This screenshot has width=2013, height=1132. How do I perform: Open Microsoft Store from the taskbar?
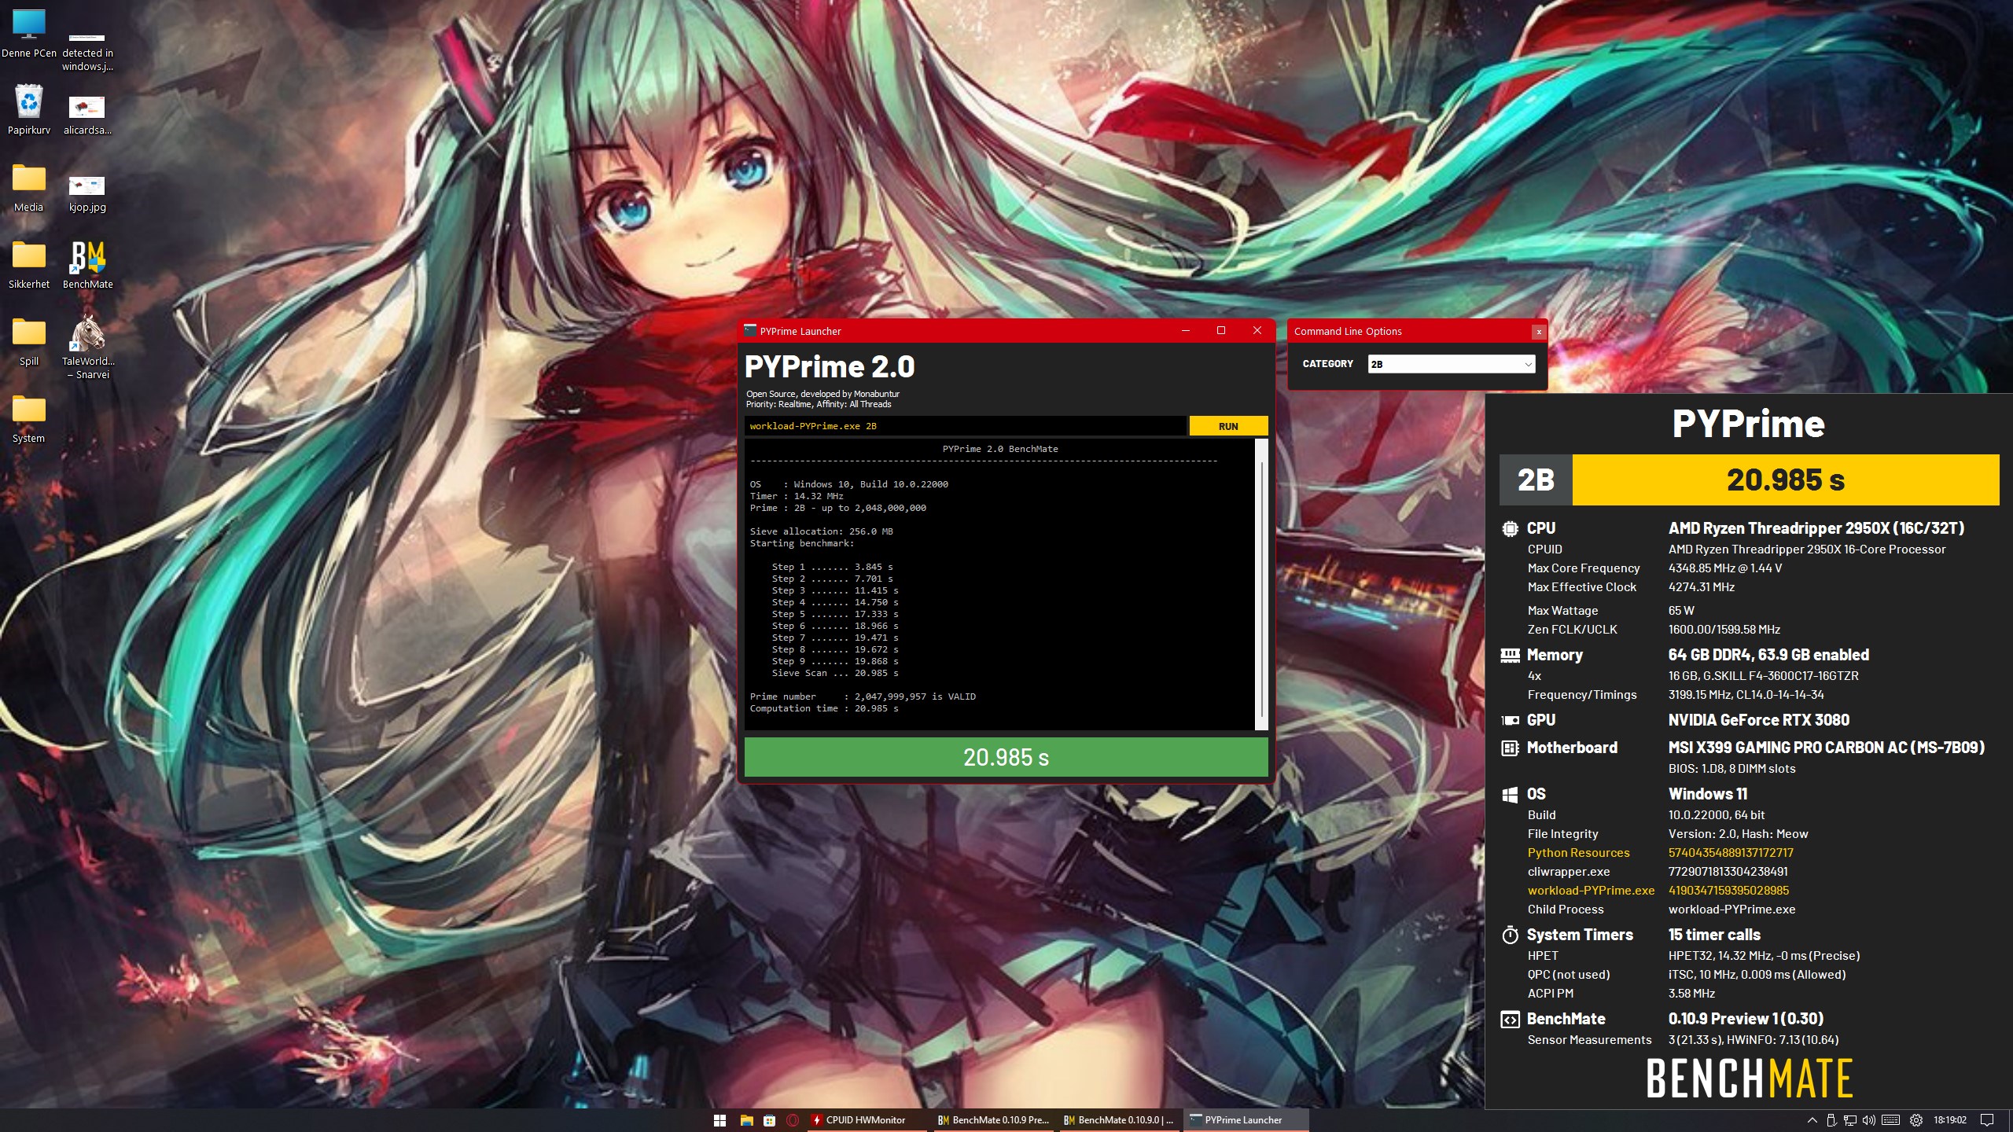[770, 1120]
